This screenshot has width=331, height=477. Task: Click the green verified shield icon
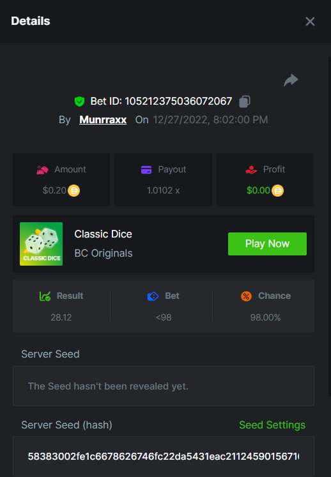click(79, 102)
